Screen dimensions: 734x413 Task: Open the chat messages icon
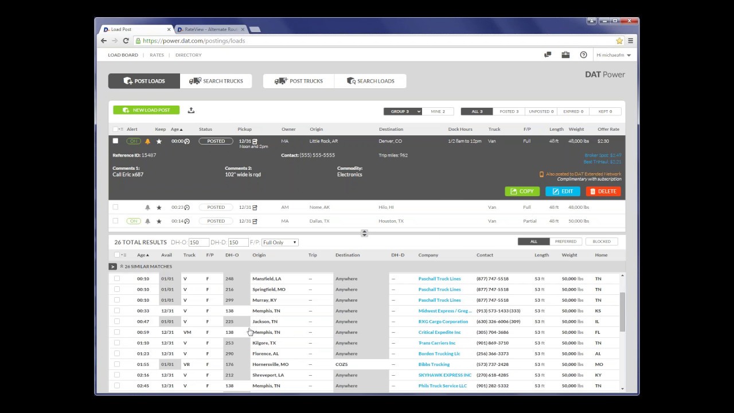point(548,55)
